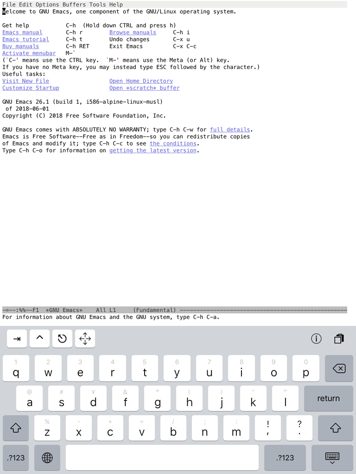The width and height of the screenshot is (356, 474).
Task: Click the Activate menubar link
Action: click(x=29, y=53)
